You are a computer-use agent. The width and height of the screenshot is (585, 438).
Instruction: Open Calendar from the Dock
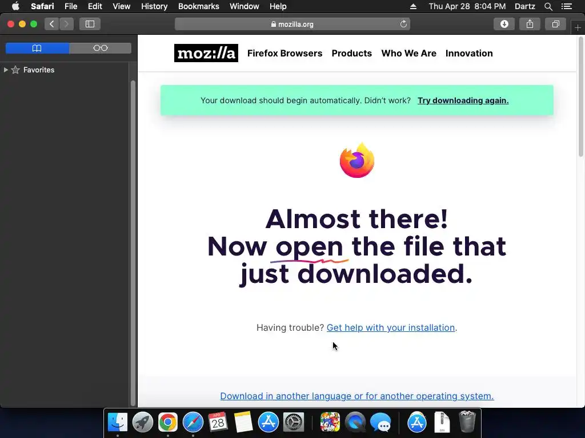(218, 423)
